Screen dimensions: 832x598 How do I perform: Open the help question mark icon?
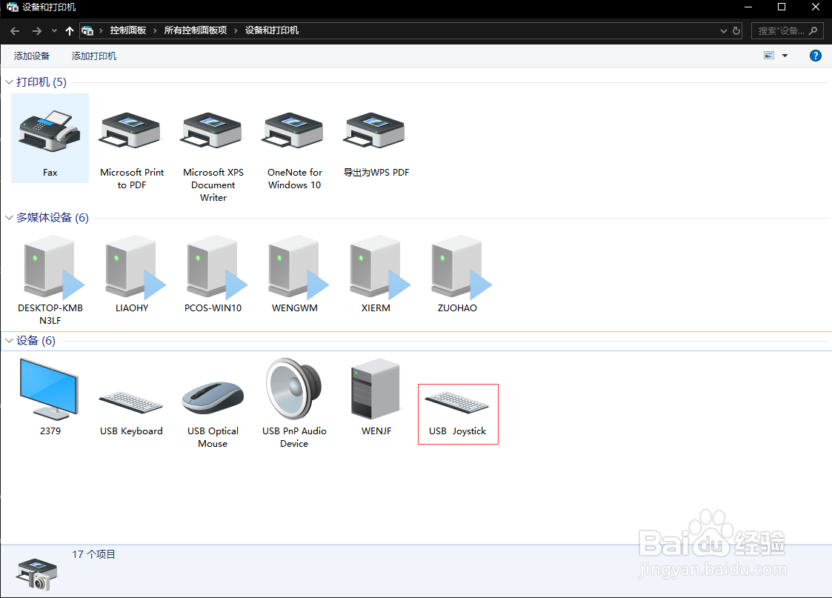[x=816, y=56]
